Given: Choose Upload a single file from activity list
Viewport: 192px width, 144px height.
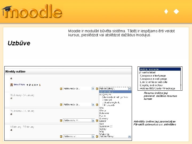Looking at the screenshot, I should coord(111,102).
